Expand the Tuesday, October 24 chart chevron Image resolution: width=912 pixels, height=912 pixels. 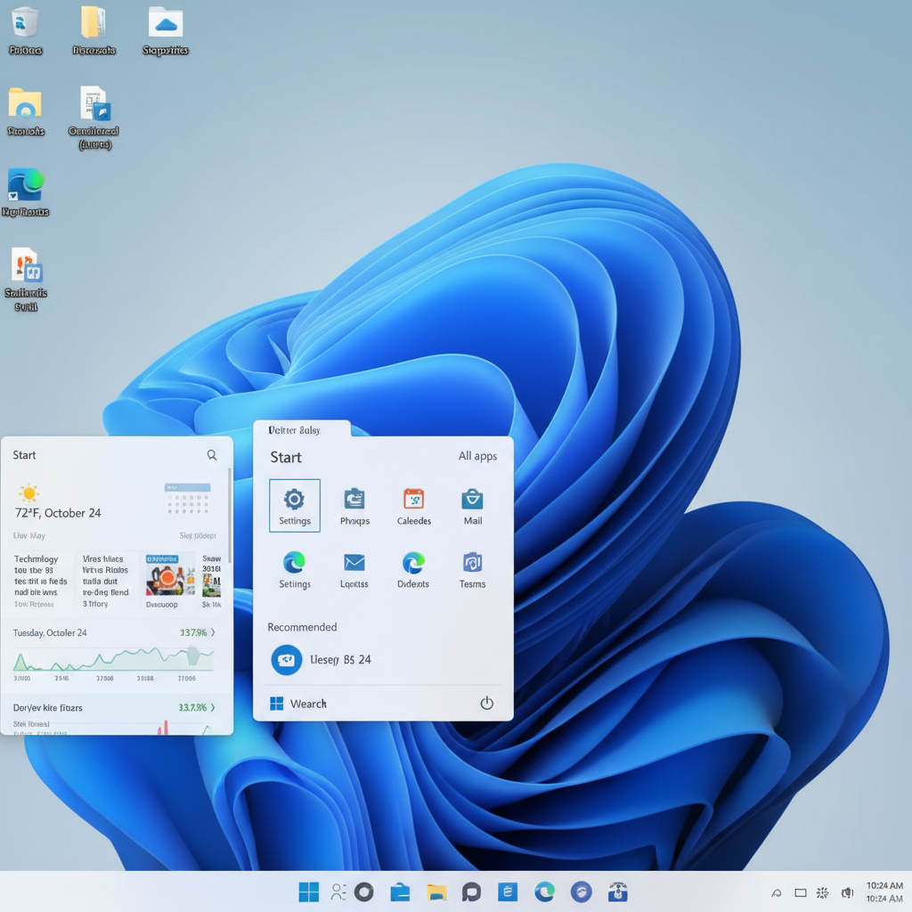(x=213, y=632)
